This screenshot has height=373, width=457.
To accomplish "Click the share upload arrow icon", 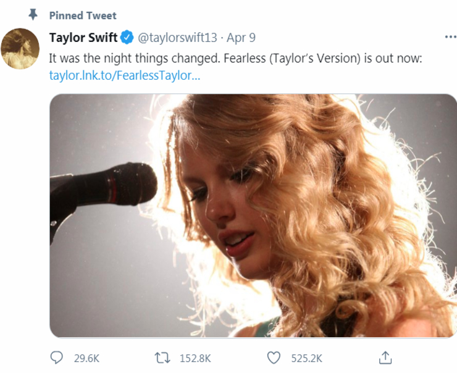I will (x=385, y=358).
